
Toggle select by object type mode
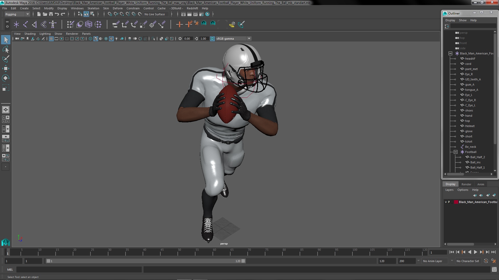pyautogui.click(x=86, y=14)
